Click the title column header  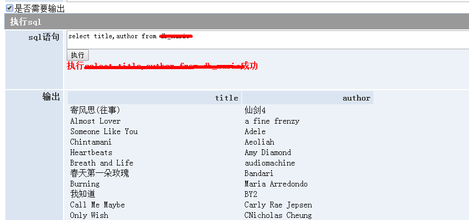[226, 98]
